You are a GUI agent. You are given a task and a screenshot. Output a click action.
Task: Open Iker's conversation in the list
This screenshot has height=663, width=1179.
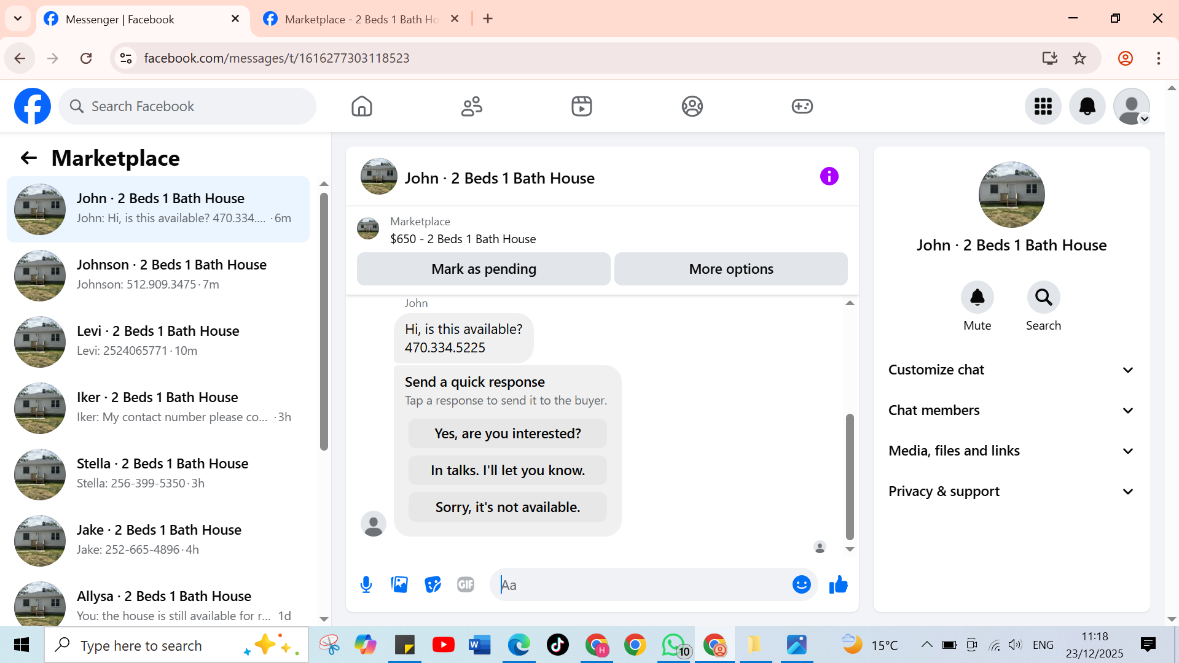point(159,408)
